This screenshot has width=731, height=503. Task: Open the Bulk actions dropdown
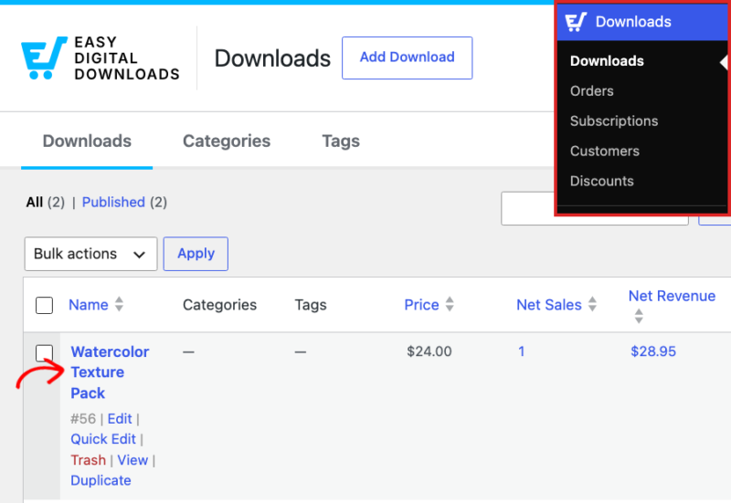click(90, 254)
